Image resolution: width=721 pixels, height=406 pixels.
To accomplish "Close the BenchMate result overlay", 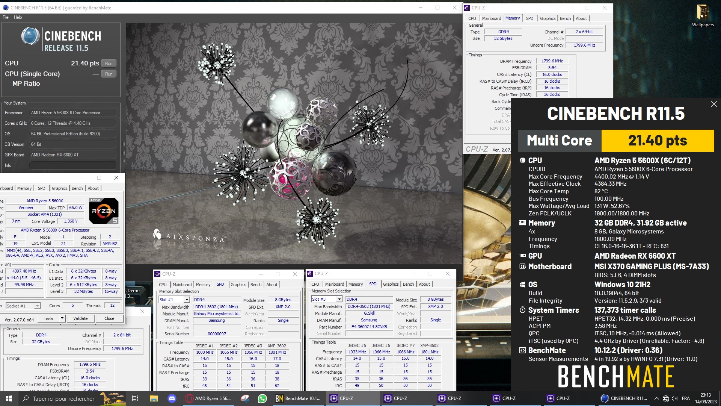I will pos(714,104).
